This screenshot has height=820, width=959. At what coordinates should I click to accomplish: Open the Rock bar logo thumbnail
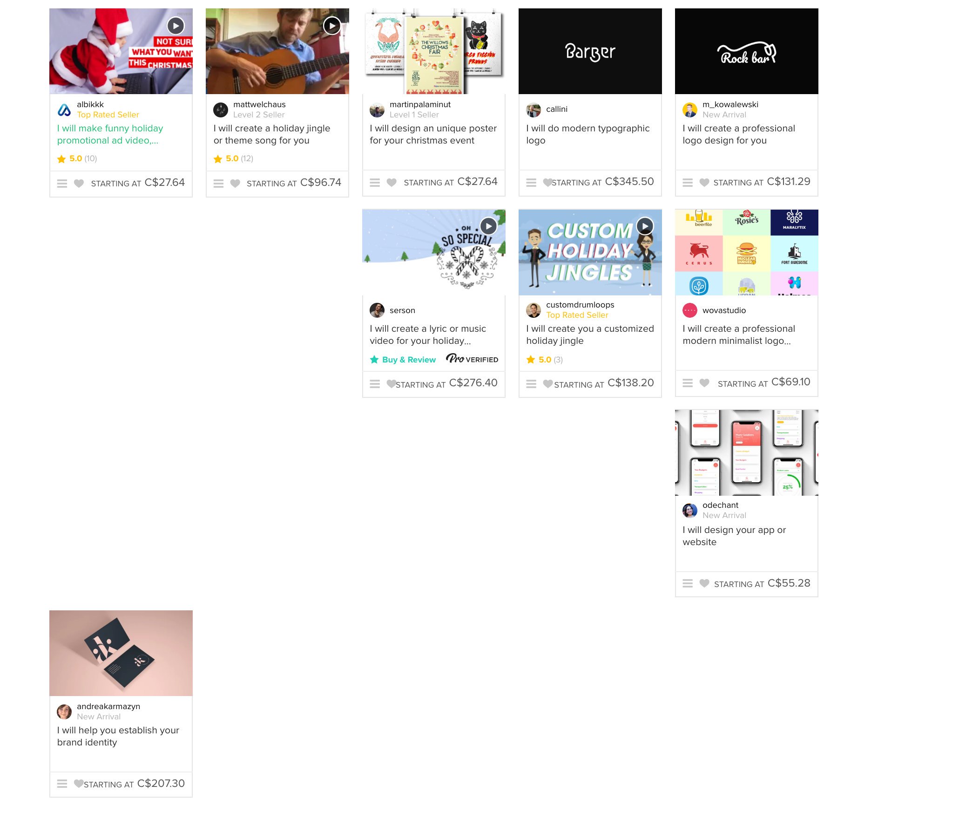click(x=746, y=51)
